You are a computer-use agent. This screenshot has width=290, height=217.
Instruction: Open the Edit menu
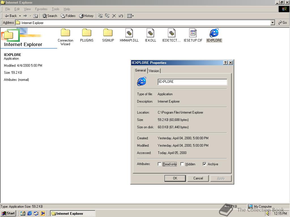17,9
